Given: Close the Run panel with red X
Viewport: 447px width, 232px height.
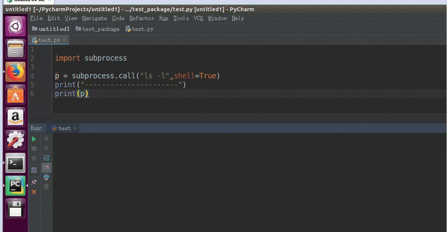Looking at the screenshot, I should (34, 192).
